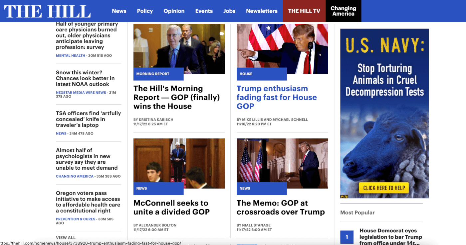This screenshot has width=466, height=245.
Task: Go to The Hill TV section
Action: [304, 11]
